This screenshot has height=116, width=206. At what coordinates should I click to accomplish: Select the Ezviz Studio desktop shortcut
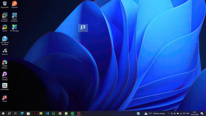coord(5,87)
